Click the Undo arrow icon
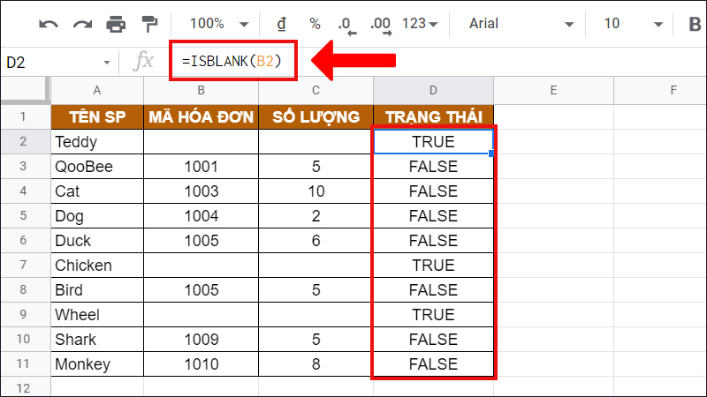 [48, 24]
